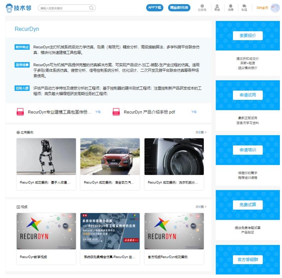Open the washing machine case thumbnail
This screenshot has height=278, width=282.
pos(174,156)
